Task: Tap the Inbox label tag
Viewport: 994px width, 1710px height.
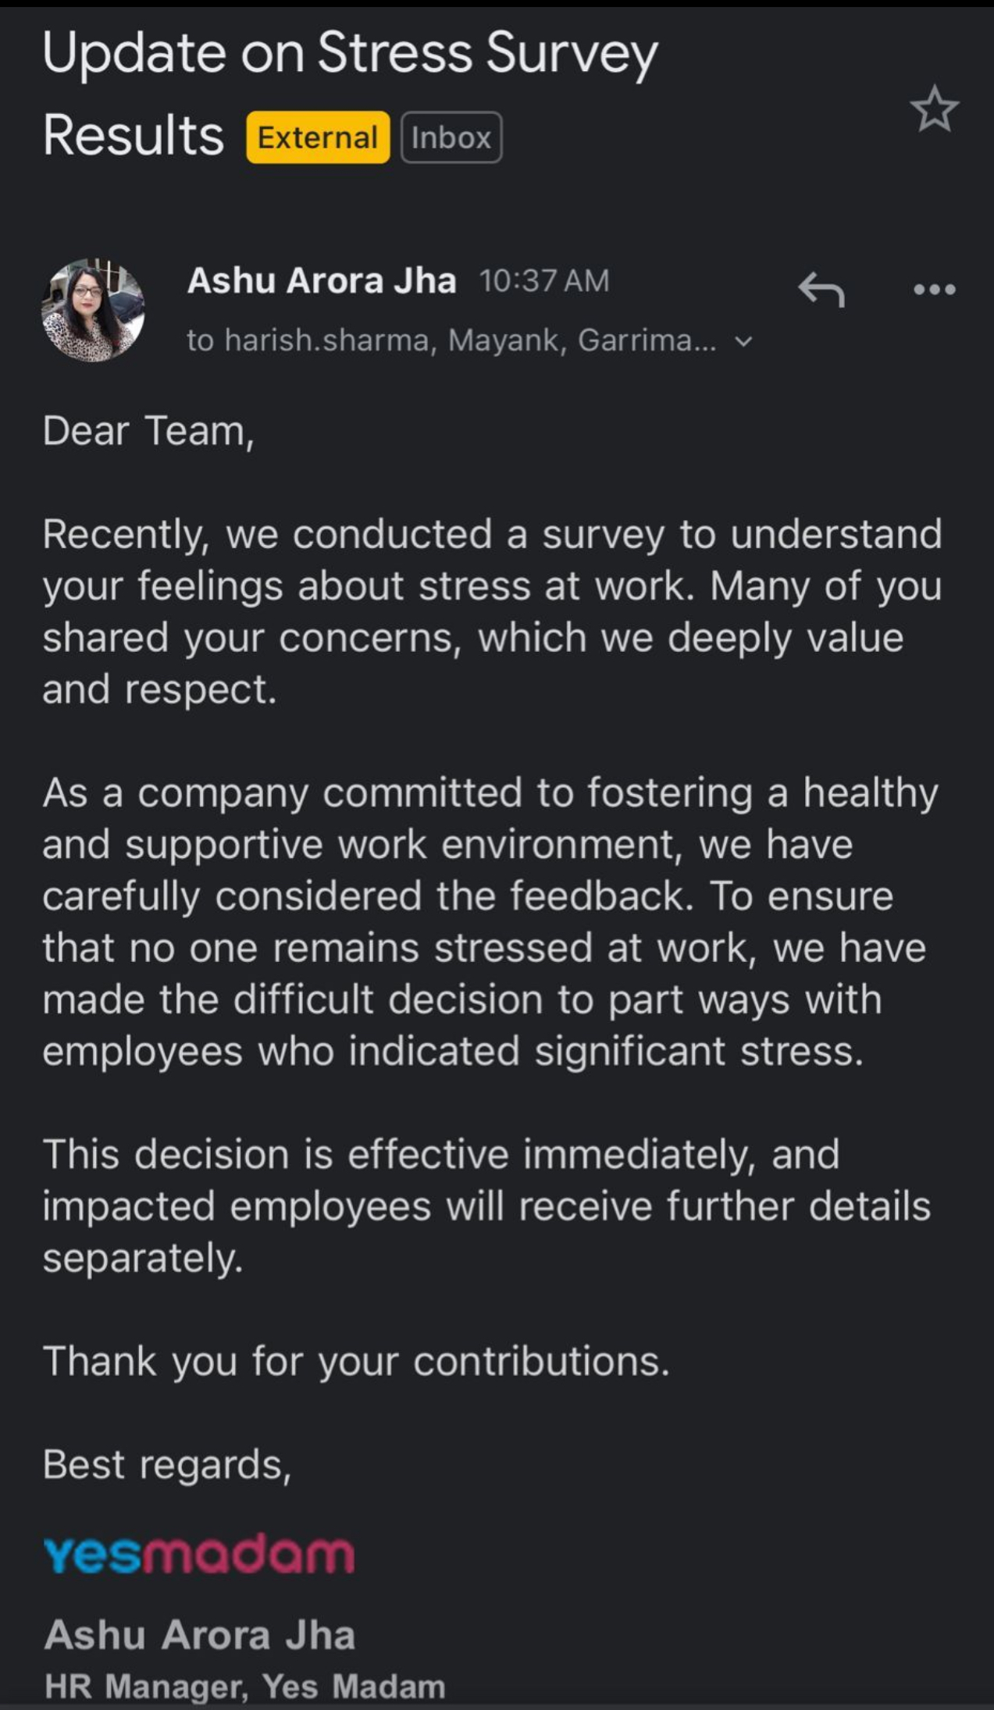Action: tap(451, 137)
